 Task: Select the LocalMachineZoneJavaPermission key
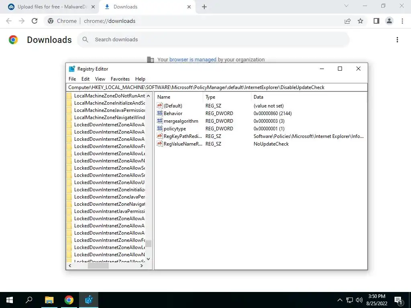(x=109, y=110)
